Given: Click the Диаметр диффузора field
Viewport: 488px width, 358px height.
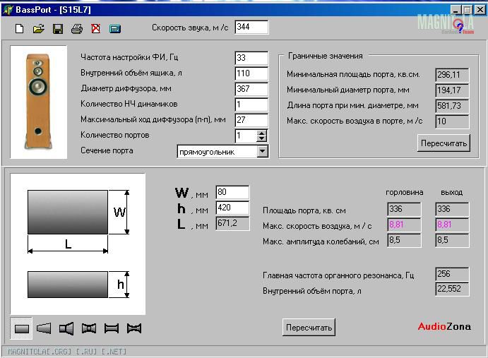Looking at the screenshot, I should 251,89.
